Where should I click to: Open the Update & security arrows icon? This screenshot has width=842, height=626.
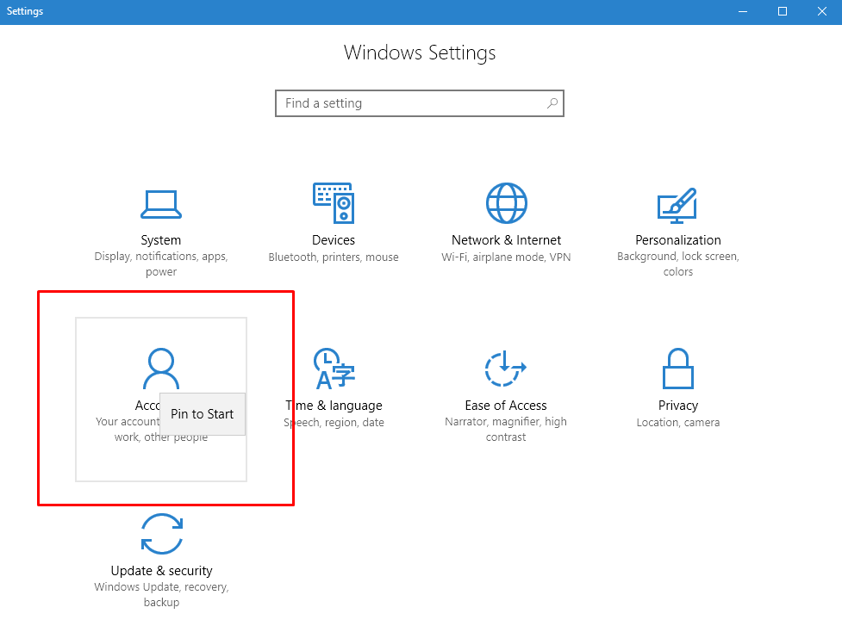pos(162,534)
